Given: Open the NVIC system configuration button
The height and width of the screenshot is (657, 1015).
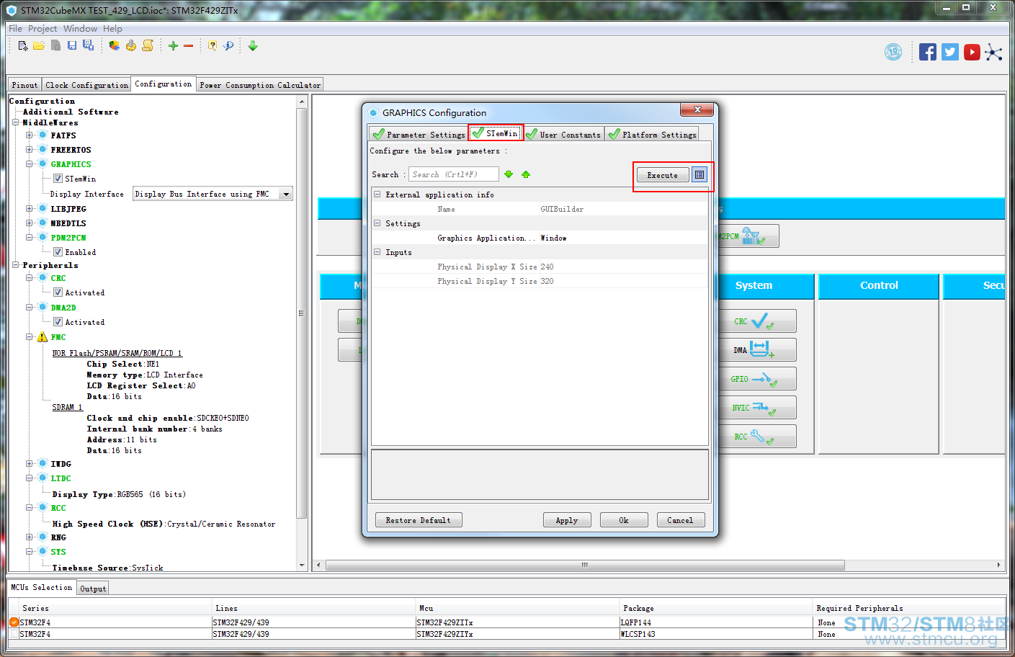Looking at the screenshot, I should [756, 408].
